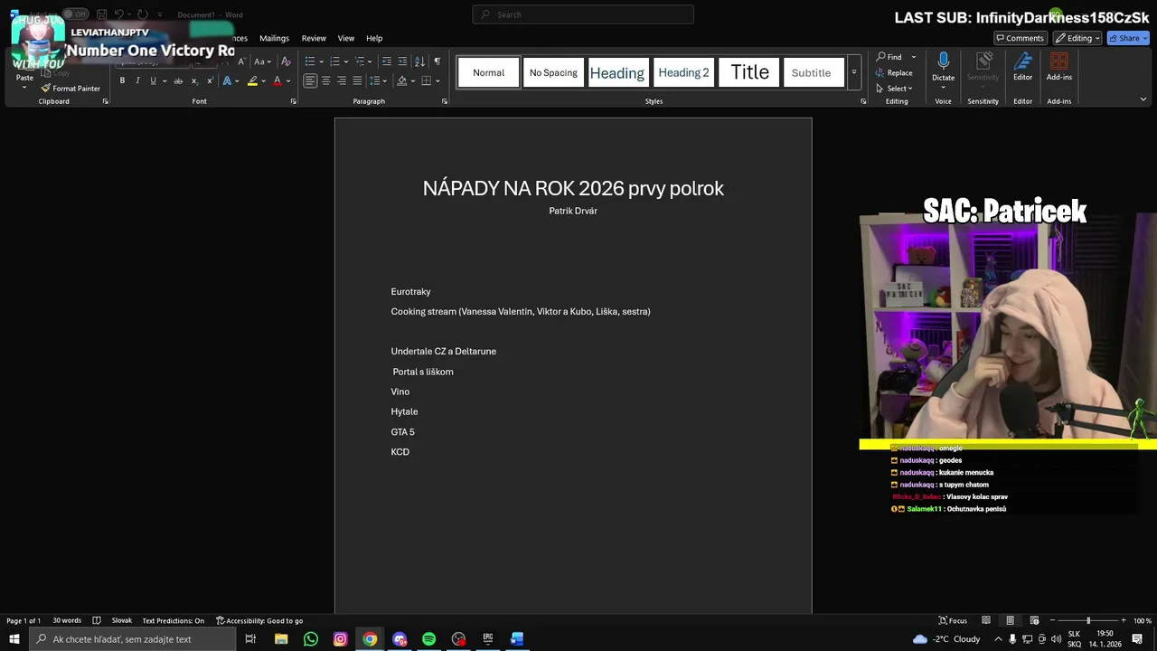Viewport: 1157px width, 651px height.
Task: Click Replace in Editing group
Action: click(x=894, y=73)
